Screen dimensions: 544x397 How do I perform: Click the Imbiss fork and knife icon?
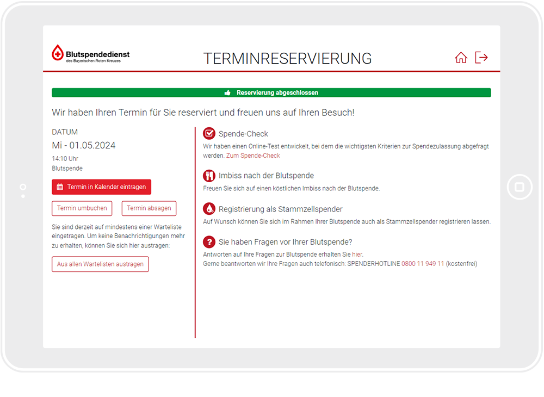click(209, 176)
